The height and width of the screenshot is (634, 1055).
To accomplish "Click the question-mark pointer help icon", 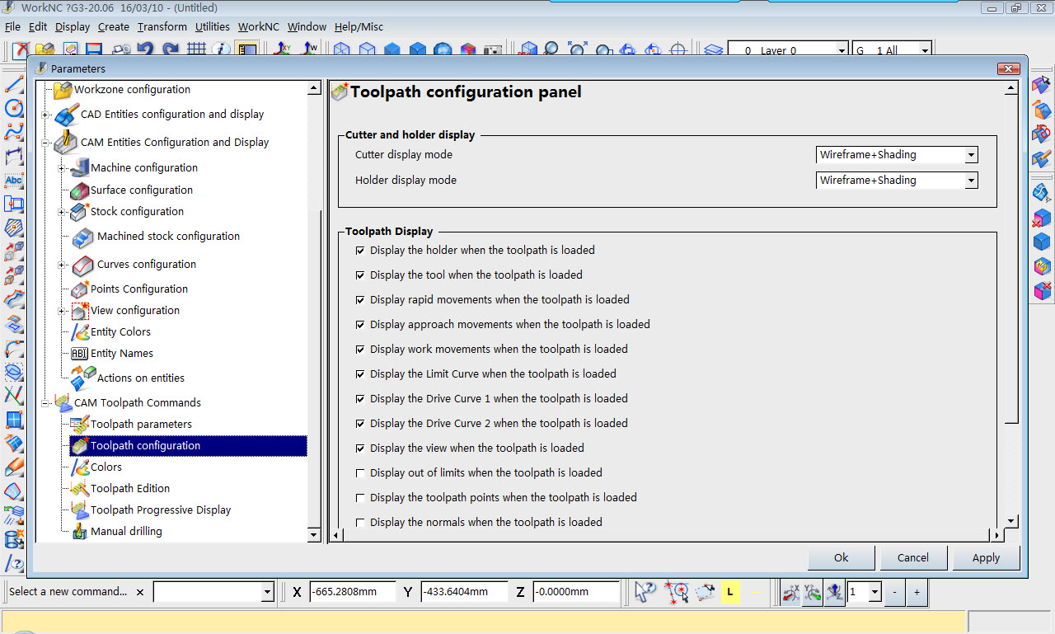I will [x=645, y=592].
